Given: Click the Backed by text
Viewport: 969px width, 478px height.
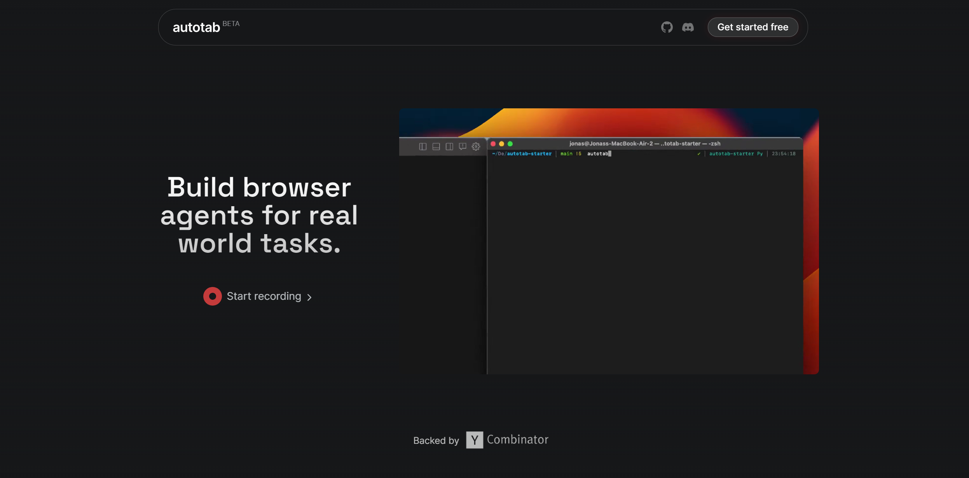Looking at the screenshot, I should coord(436,440).
